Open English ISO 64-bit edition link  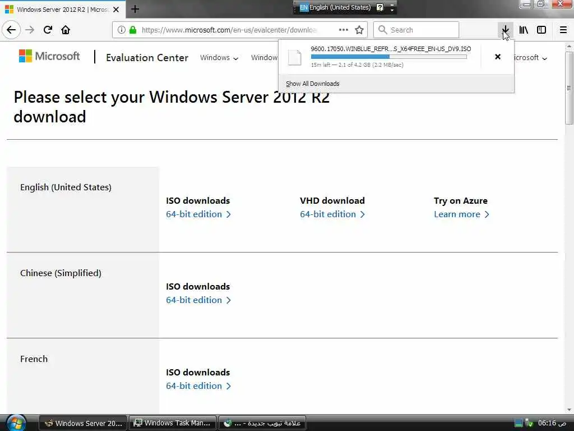[x=198, y=214]
